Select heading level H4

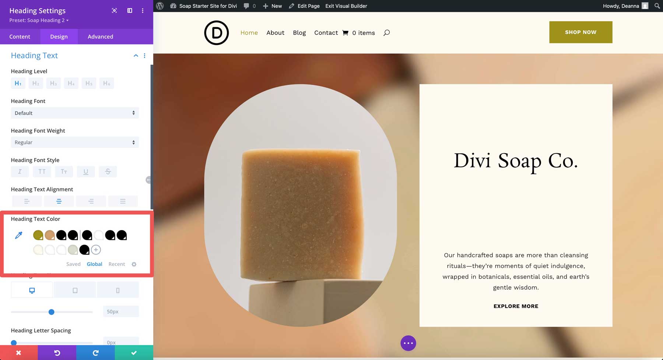pyautogui.click(x=71, y=83)
